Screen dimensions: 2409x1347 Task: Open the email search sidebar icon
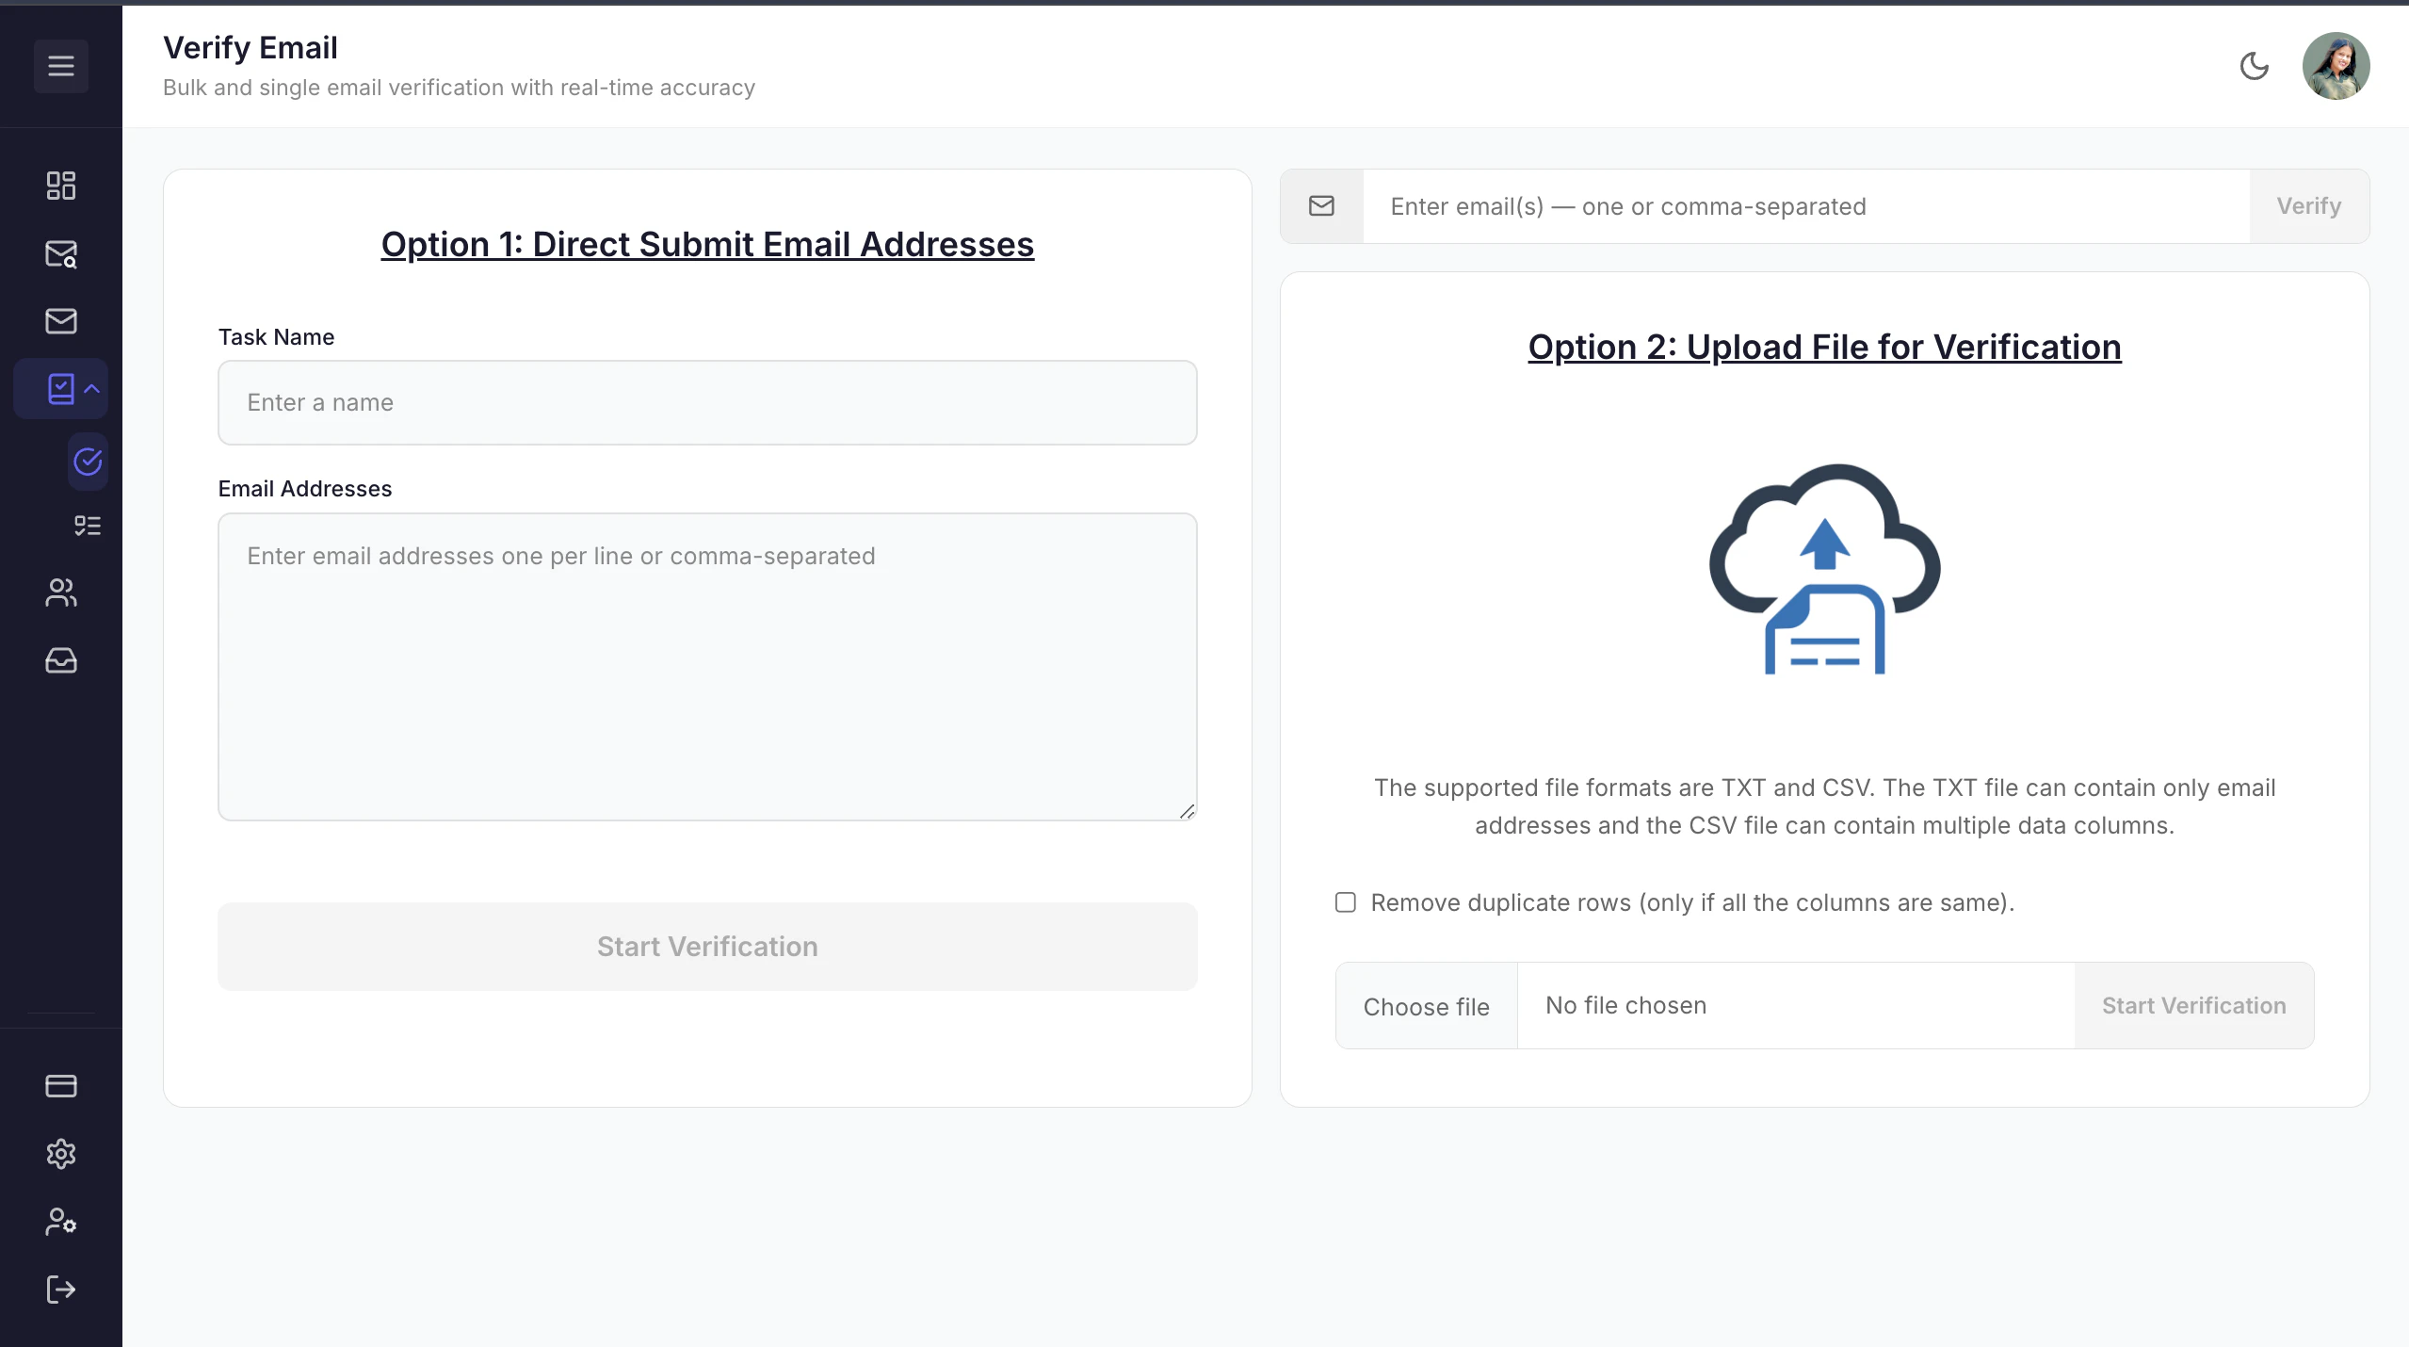61,253
